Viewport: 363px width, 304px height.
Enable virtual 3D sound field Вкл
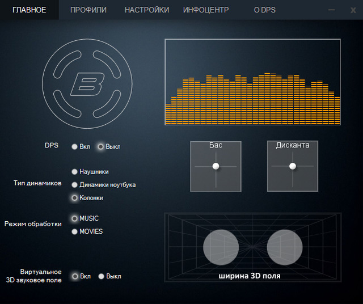(x=75, y=276)
